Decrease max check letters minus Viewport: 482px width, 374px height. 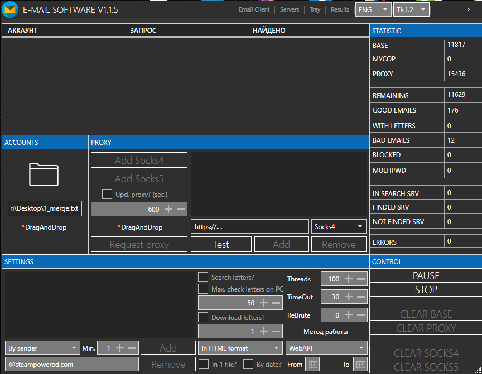coord(276,303)
